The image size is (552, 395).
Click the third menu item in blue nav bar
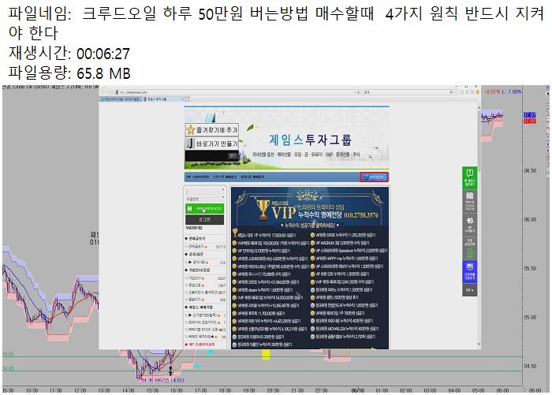[x=252, y=177]
